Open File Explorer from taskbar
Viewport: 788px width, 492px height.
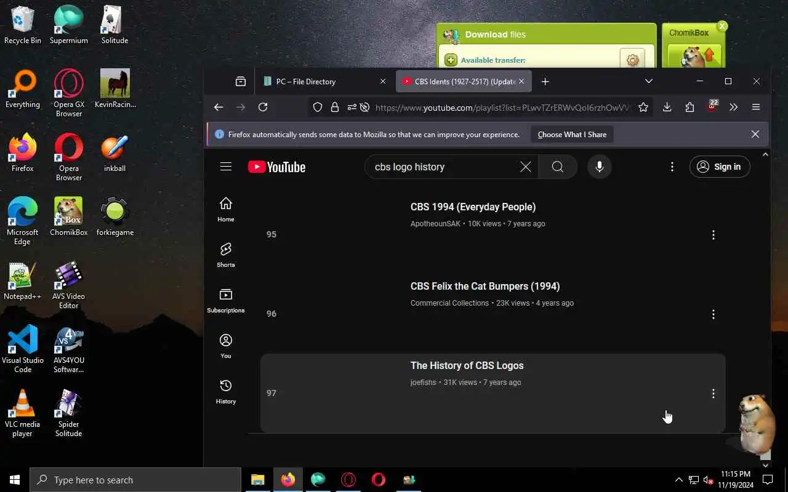tap(257, 480)
